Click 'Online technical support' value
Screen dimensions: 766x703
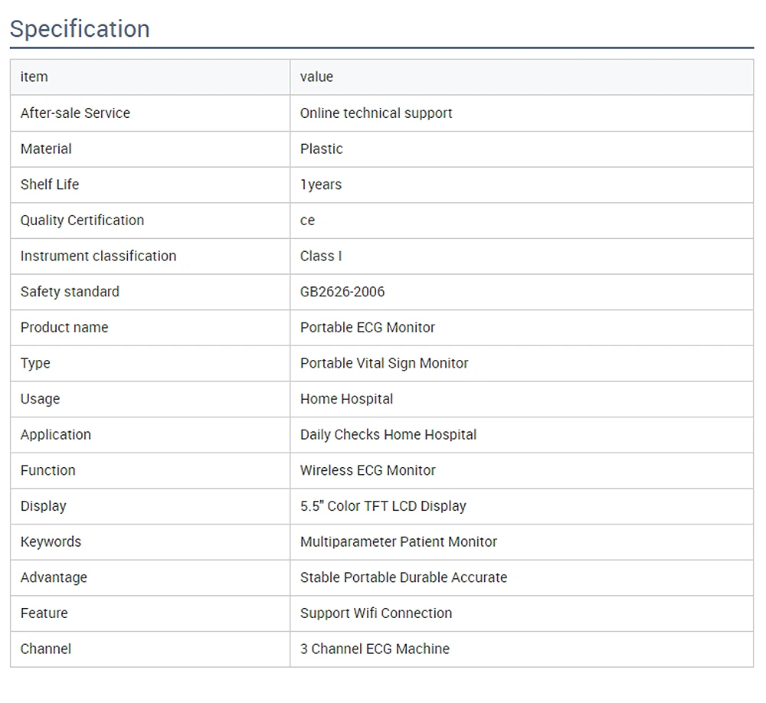coord(376,113)
